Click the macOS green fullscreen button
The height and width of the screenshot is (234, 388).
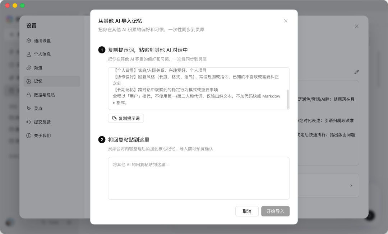pyautogui.click(x=22, y=5)
